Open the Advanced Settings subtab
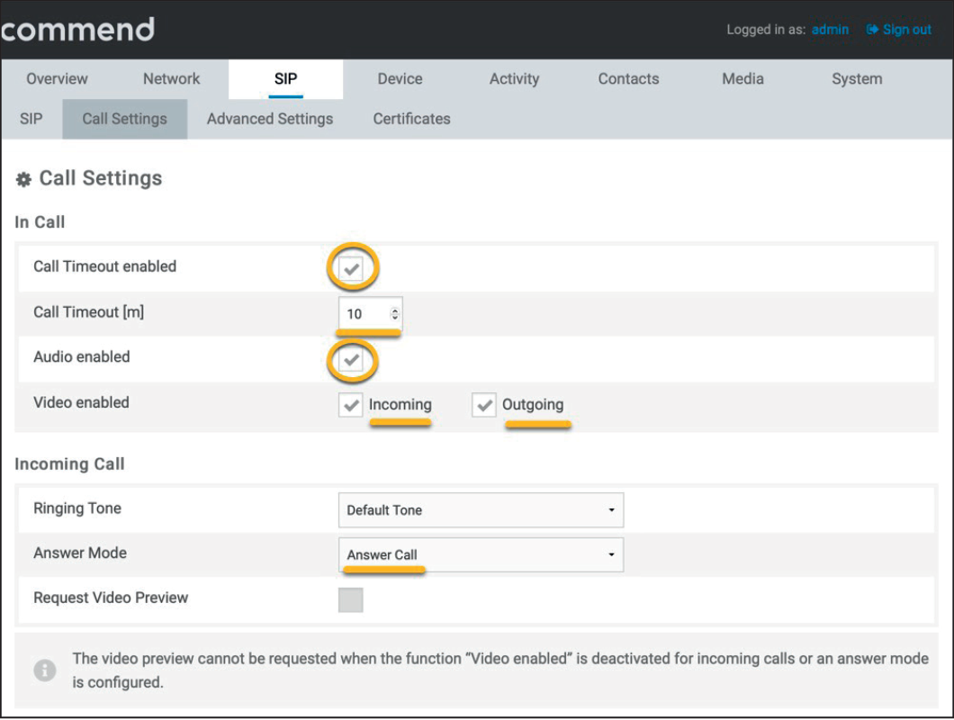 click(x=269, y=118)
